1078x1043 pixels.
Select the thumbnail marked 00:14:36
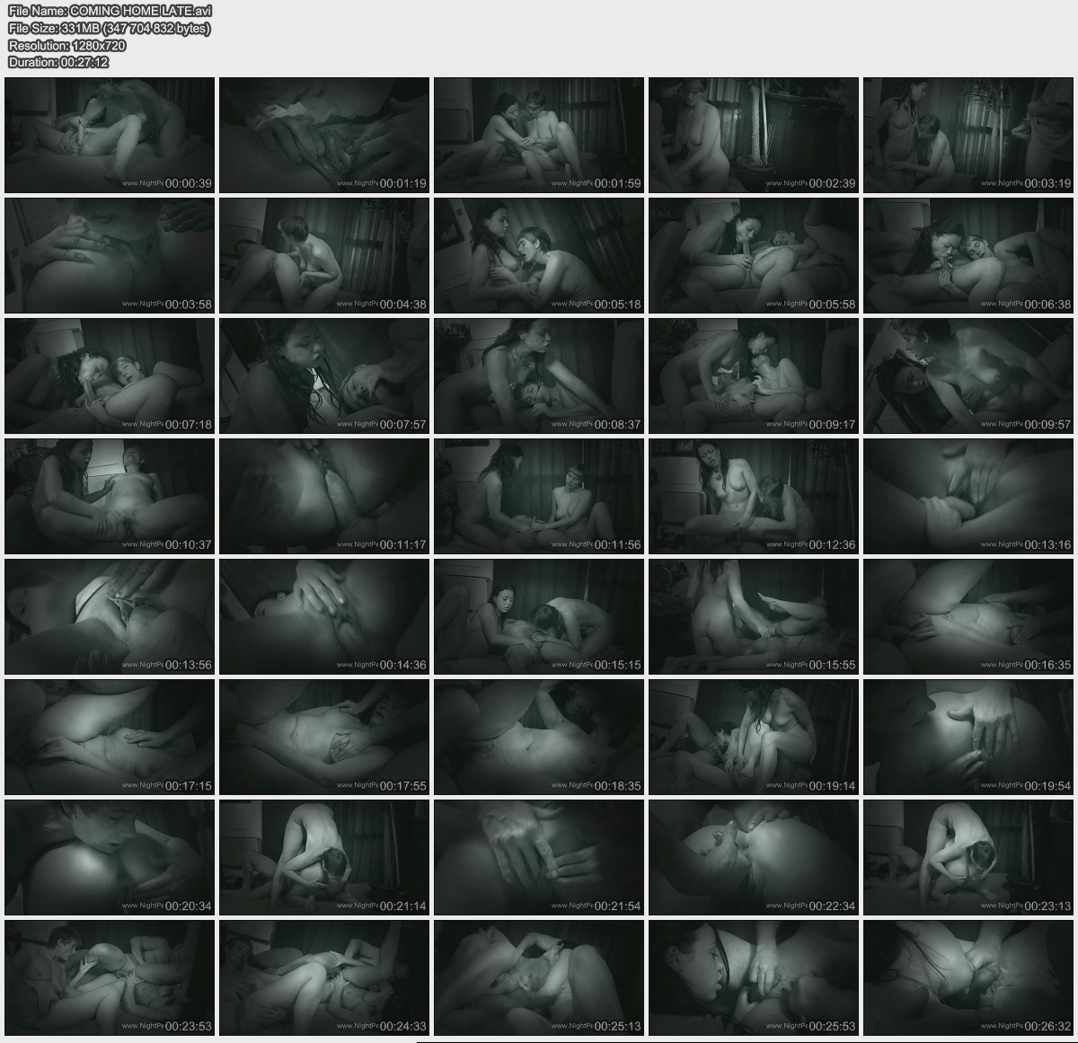point(324,616)
